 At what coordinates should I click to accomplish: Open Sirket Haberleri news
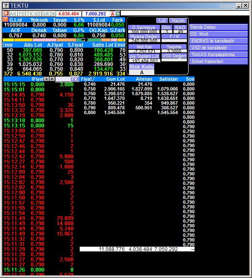pyautogui.click(x=218, y=61)
